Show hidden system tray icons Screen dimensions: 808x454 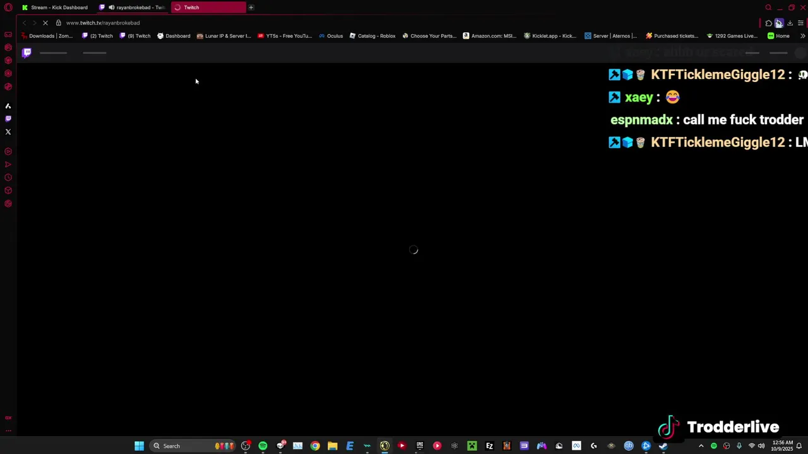pos(701,446)
